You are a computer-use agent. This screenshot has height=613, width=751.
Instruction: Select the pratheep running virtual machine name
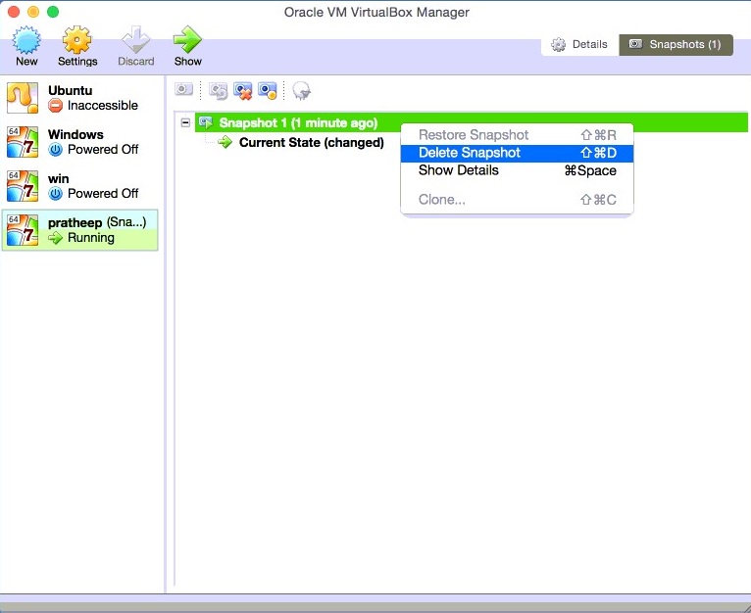pos(75,223)
